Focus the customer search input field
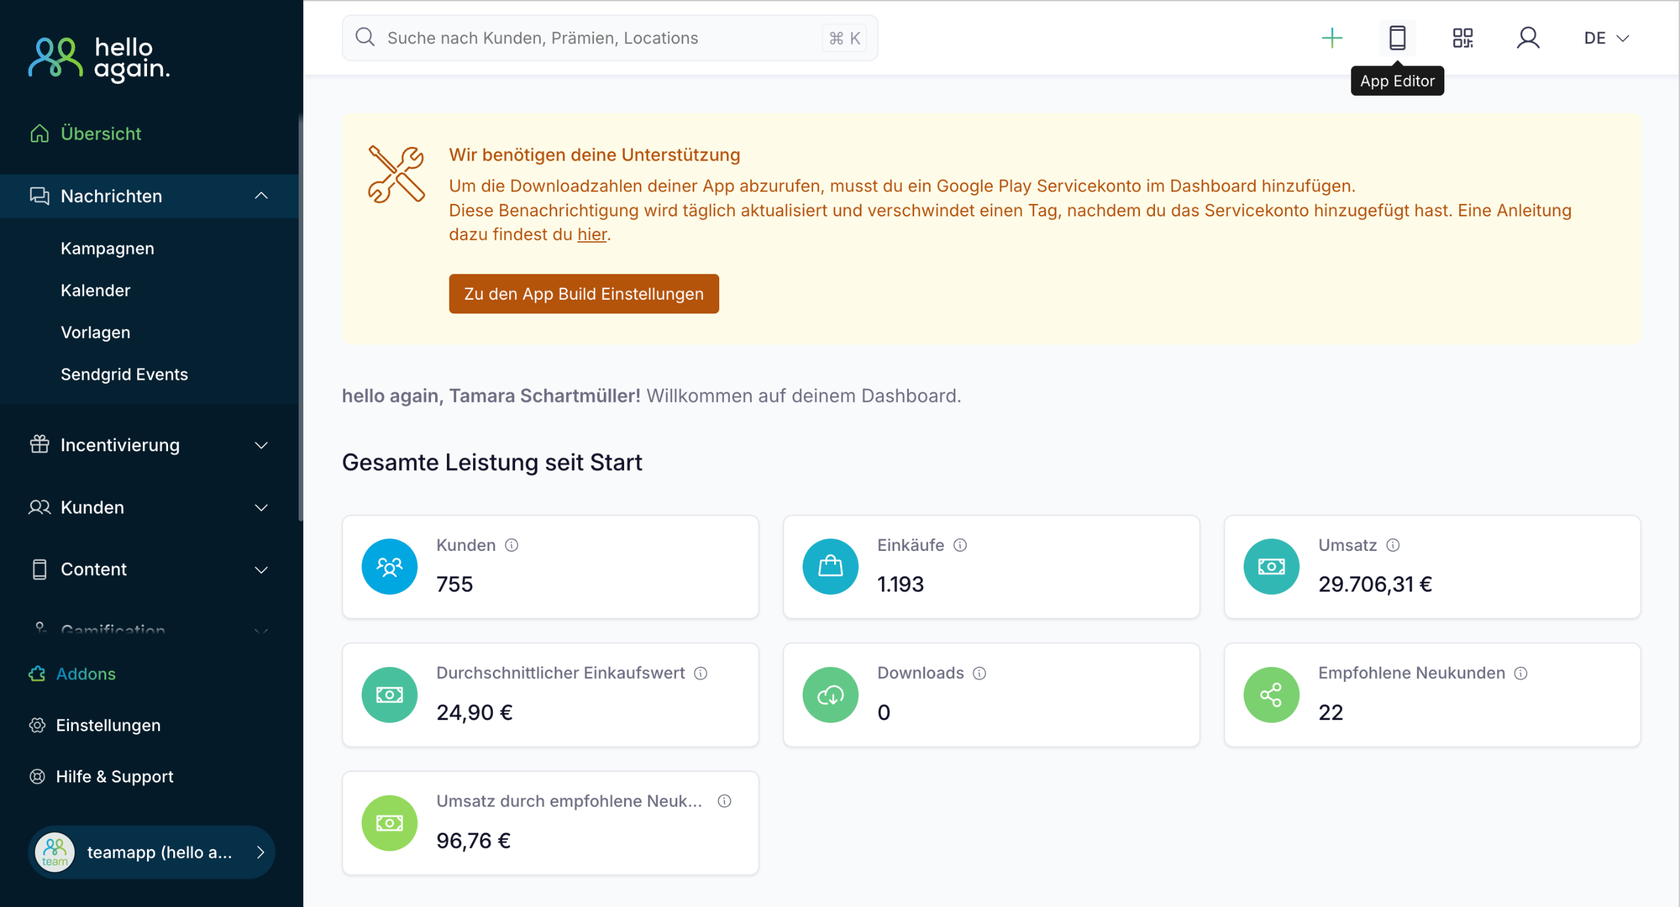Viewport: 1680px width, 907px height. (x=591, y=38)
